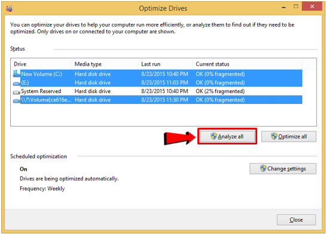Select the \\?\Volume{ce616e... row
This screenshot has height=234, width=326.
click(x=157, y=100)
